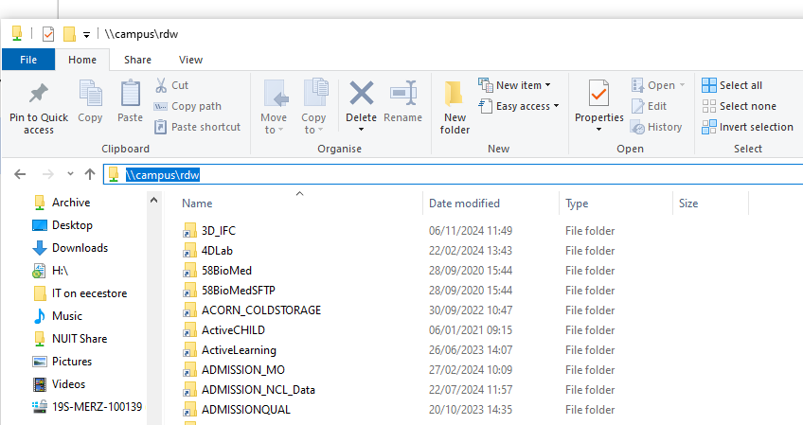Click the Paste clipboard icon
The width and height of the screenshot is (803, 425).
pos(130,95)
